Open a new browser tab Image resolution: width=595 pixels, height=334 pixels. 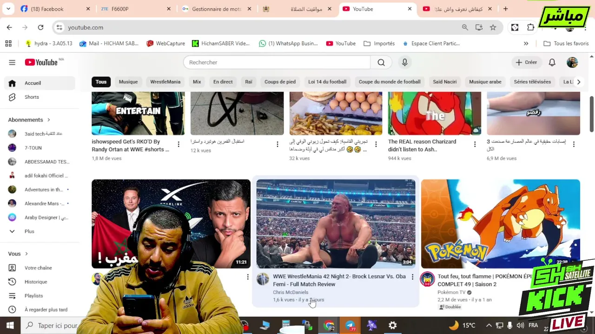tap(505, 9)
